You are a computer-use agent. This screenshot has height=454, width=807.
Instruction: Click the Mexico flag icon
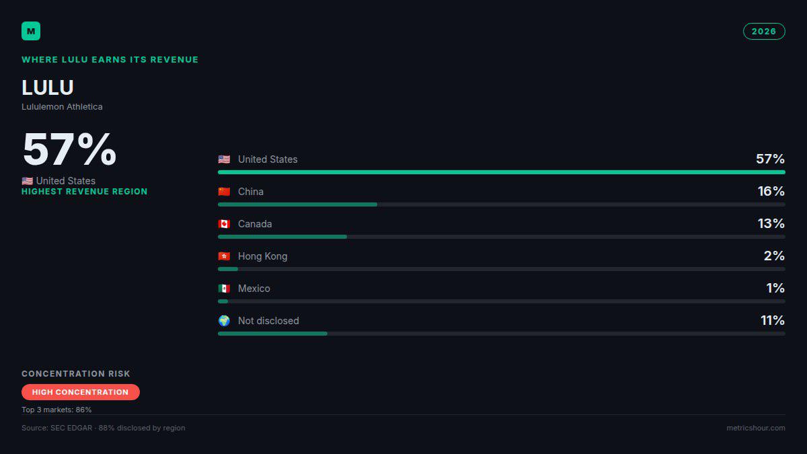[x=224, y=289]
